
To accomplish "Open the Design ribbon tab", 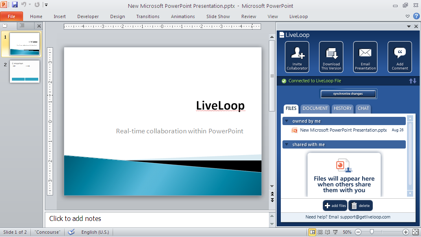I will pyautogui.click(x=118, y=16).
